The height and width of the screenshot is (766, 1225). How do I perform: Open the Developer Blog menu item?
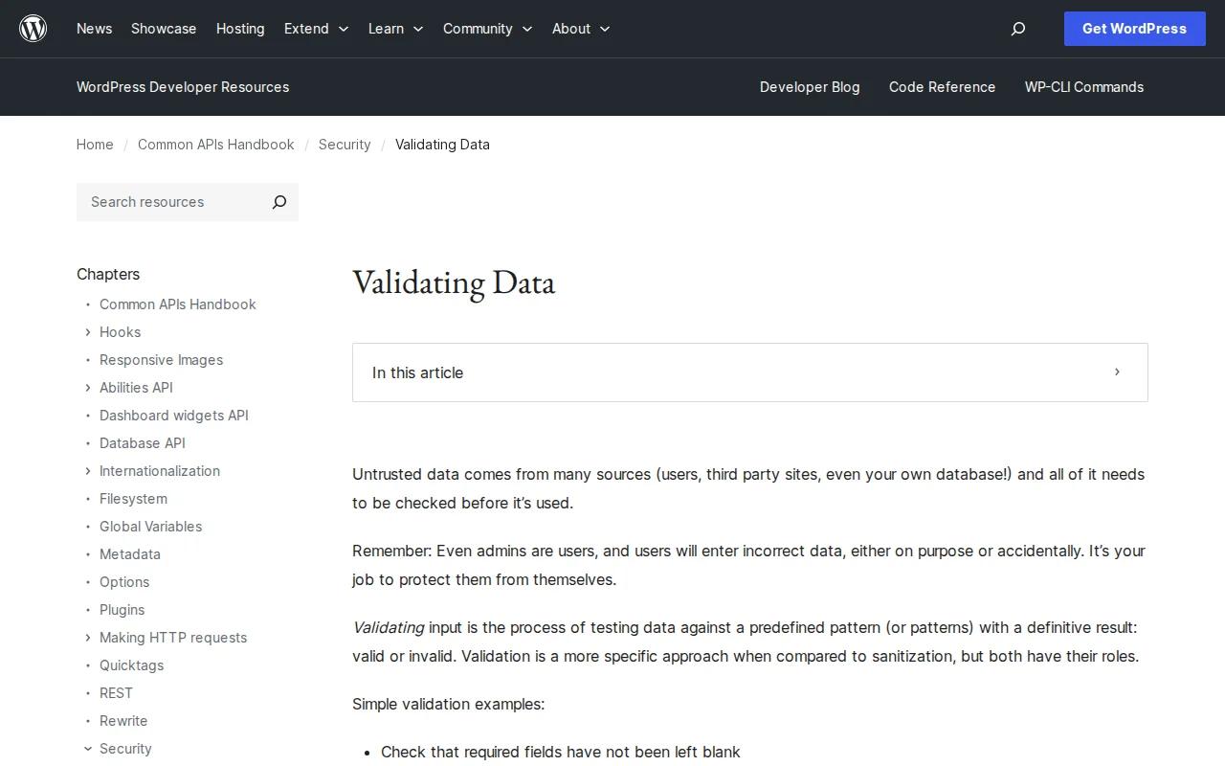click(810, 87)
